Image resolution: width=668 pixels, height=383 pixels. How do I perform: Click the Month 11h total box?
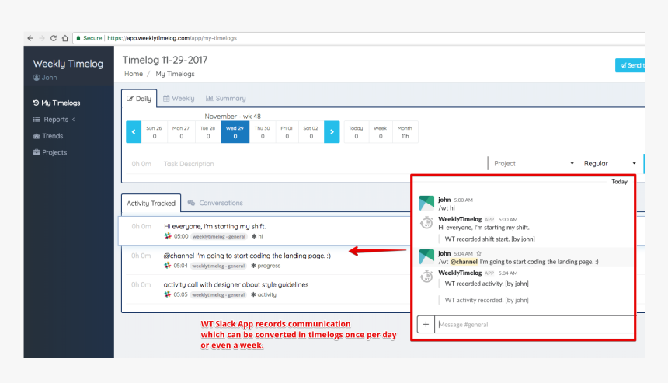pos(405,132)
